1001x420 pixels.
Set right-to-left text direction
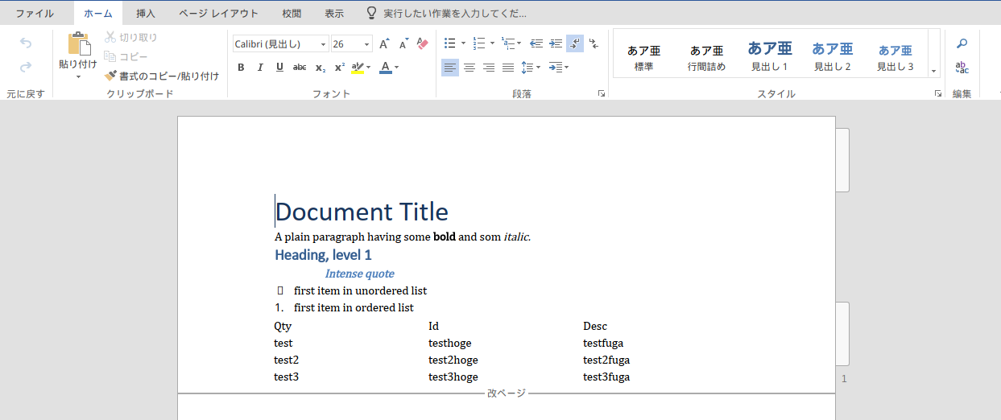[x=594, y=43]
